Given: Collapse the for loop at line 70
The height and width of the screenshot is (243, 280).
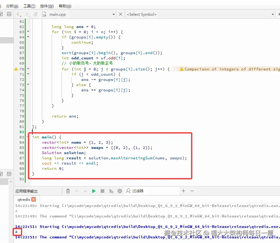Looking at the screenshot, I should [28, 69].
